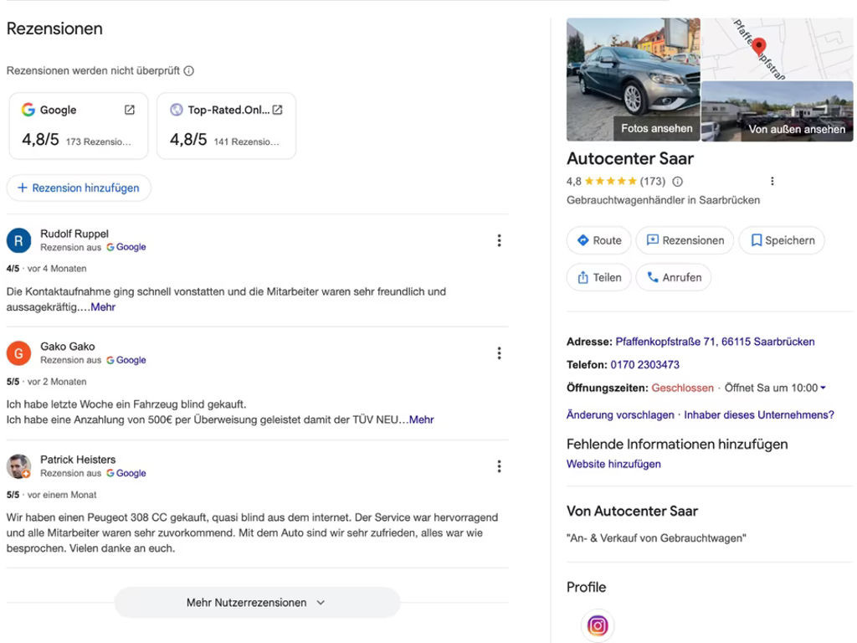The height and width of the screenshot is (643, 857).
Task: Save the business with Speichern
Action: [x=783, y=240]
